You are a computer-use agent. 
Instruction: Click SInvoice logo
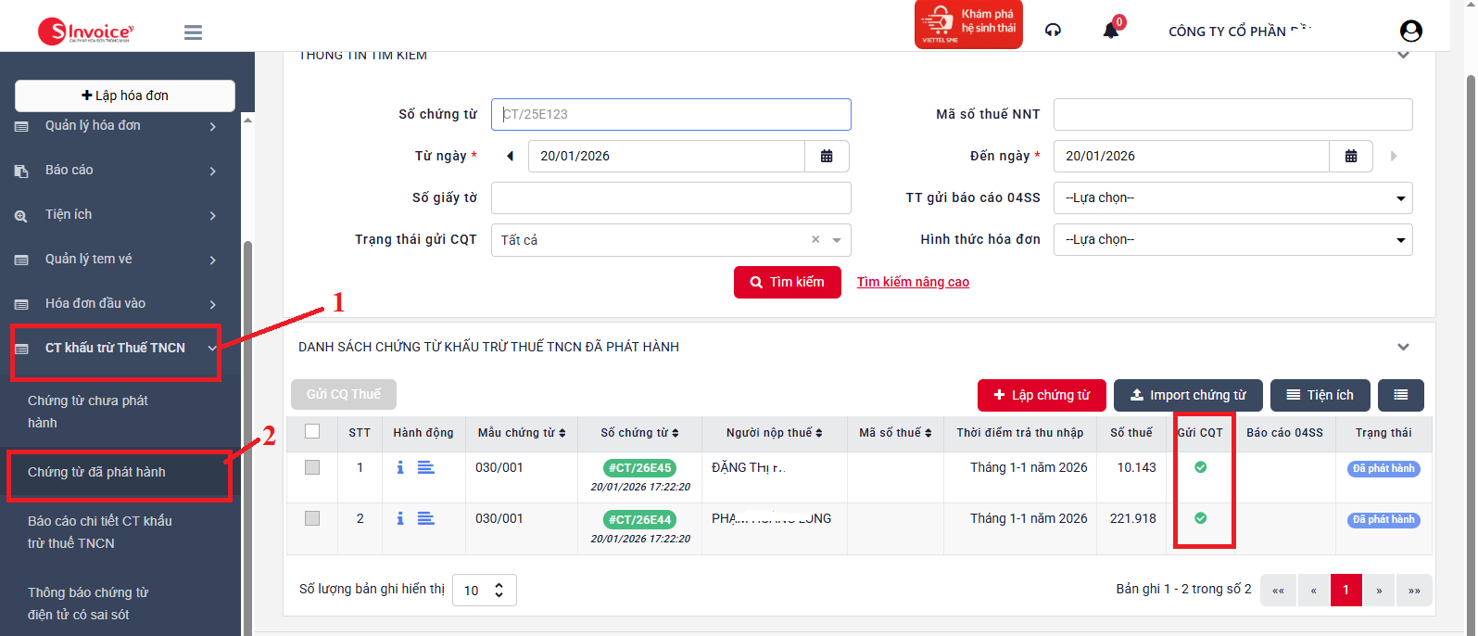click(86, 32)
